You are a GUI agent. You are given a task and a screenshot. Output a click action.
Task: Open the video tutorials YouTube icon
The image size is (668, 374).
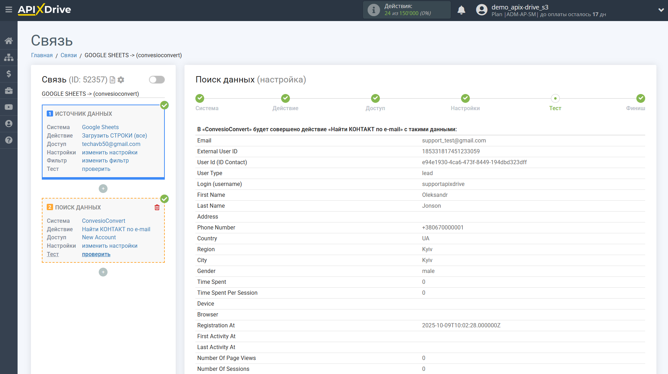click(9, 107)
